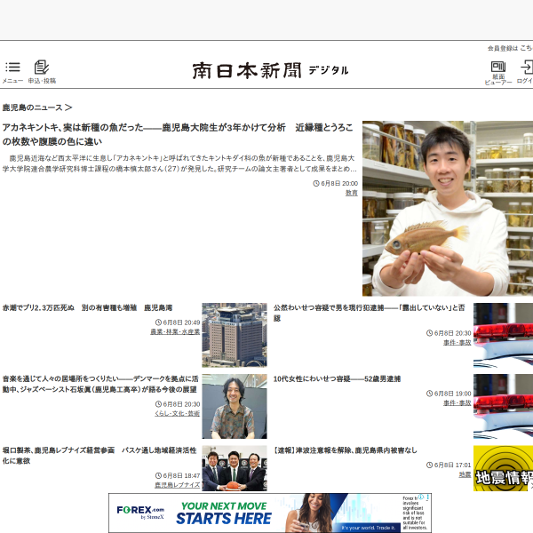Click the くらし・文化・芸術 category tag
533x533 pixels.
pos(177,413)
